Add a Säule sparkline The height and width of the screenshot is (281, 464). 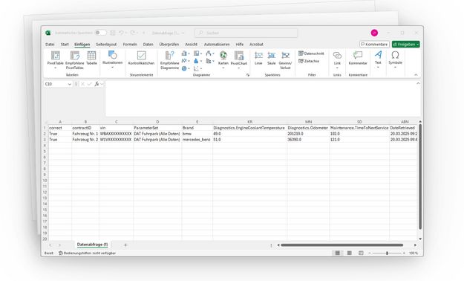(272, 58)
